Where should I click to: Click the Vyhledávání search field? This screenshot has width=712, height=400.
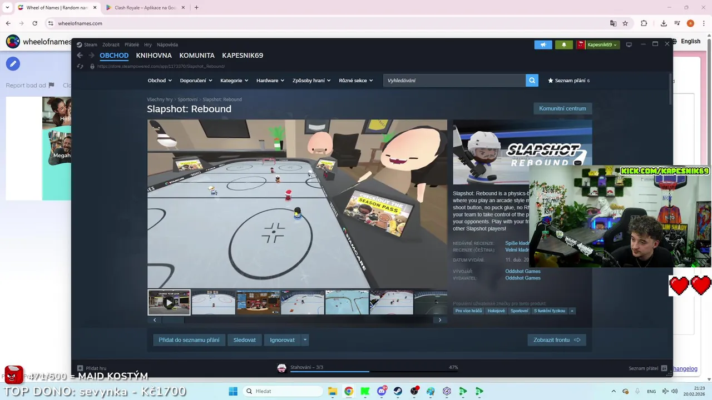(454, 81)
